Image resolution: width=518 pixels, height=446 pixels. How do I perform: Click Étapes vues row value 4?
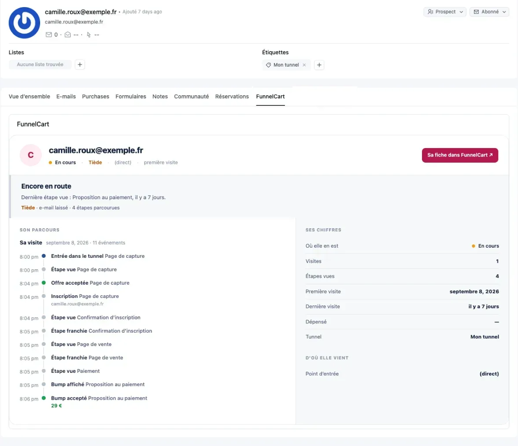[x=497, y=276]
